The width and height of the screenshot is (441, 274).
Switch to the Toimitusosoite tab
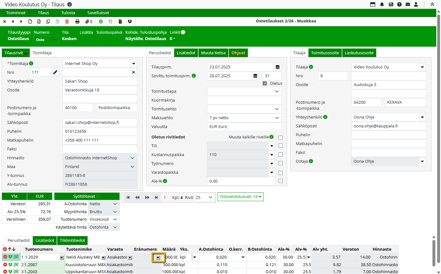pos(325,53)
